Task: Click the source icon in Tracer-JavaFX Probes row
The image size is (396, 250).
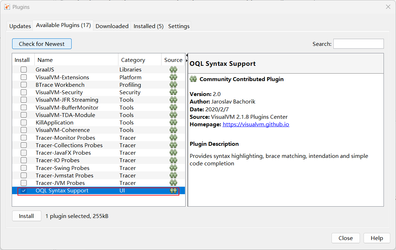Action: pyautogui.click(x=173, y=153)
